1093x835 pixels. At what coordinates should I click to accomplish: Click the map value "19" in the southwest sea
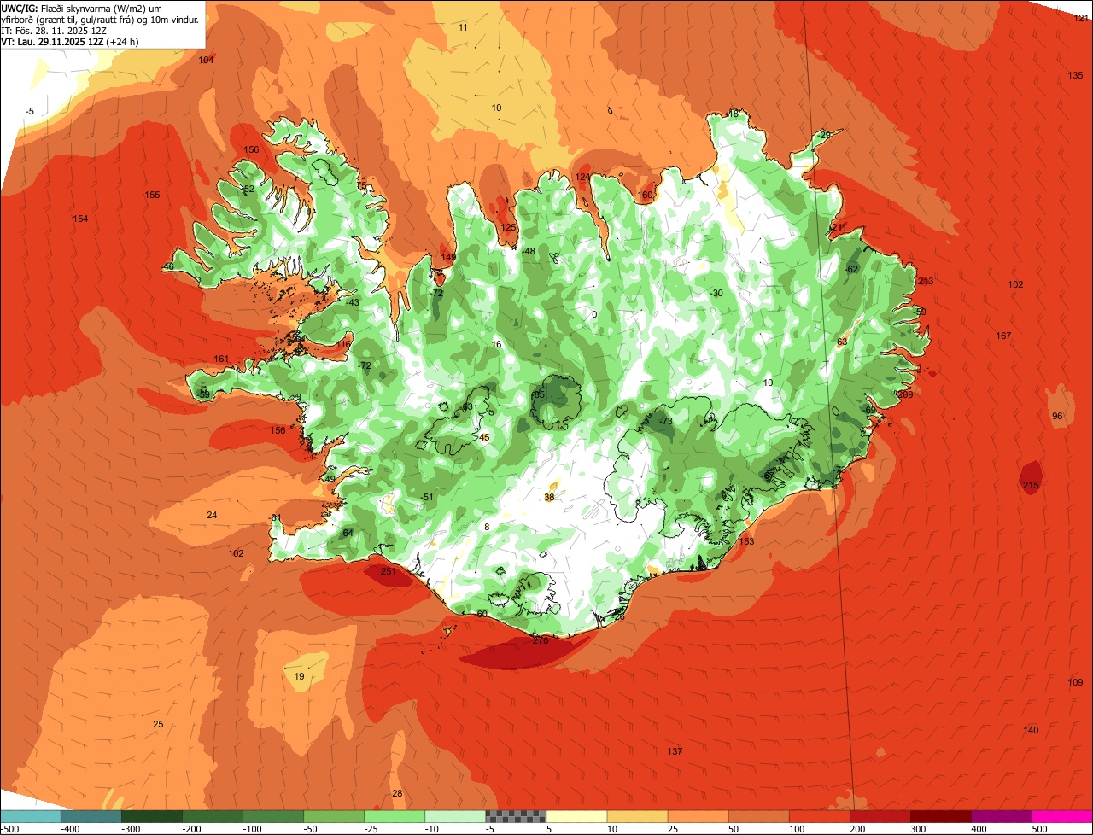pyautogui.click(x=299, y=676)
